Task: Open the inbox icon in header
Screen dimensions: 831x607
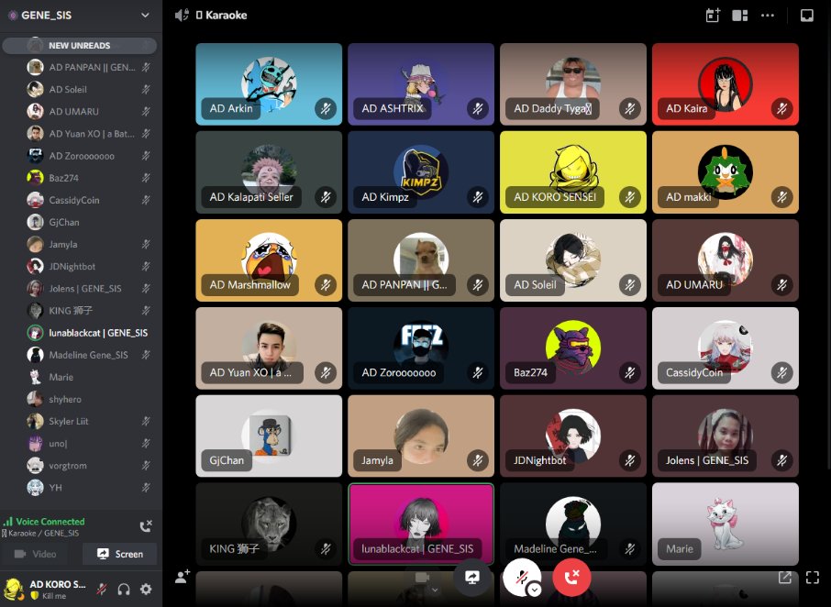Action: tap(806, 16)
